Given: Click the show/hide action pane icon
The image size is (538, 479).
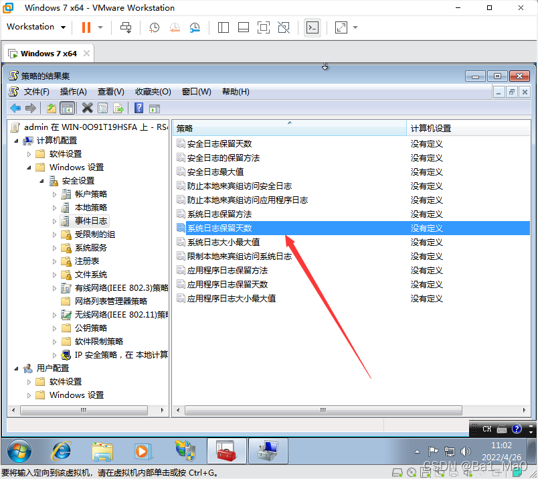Looking at the screenshot, I should (x=155, y=109).
